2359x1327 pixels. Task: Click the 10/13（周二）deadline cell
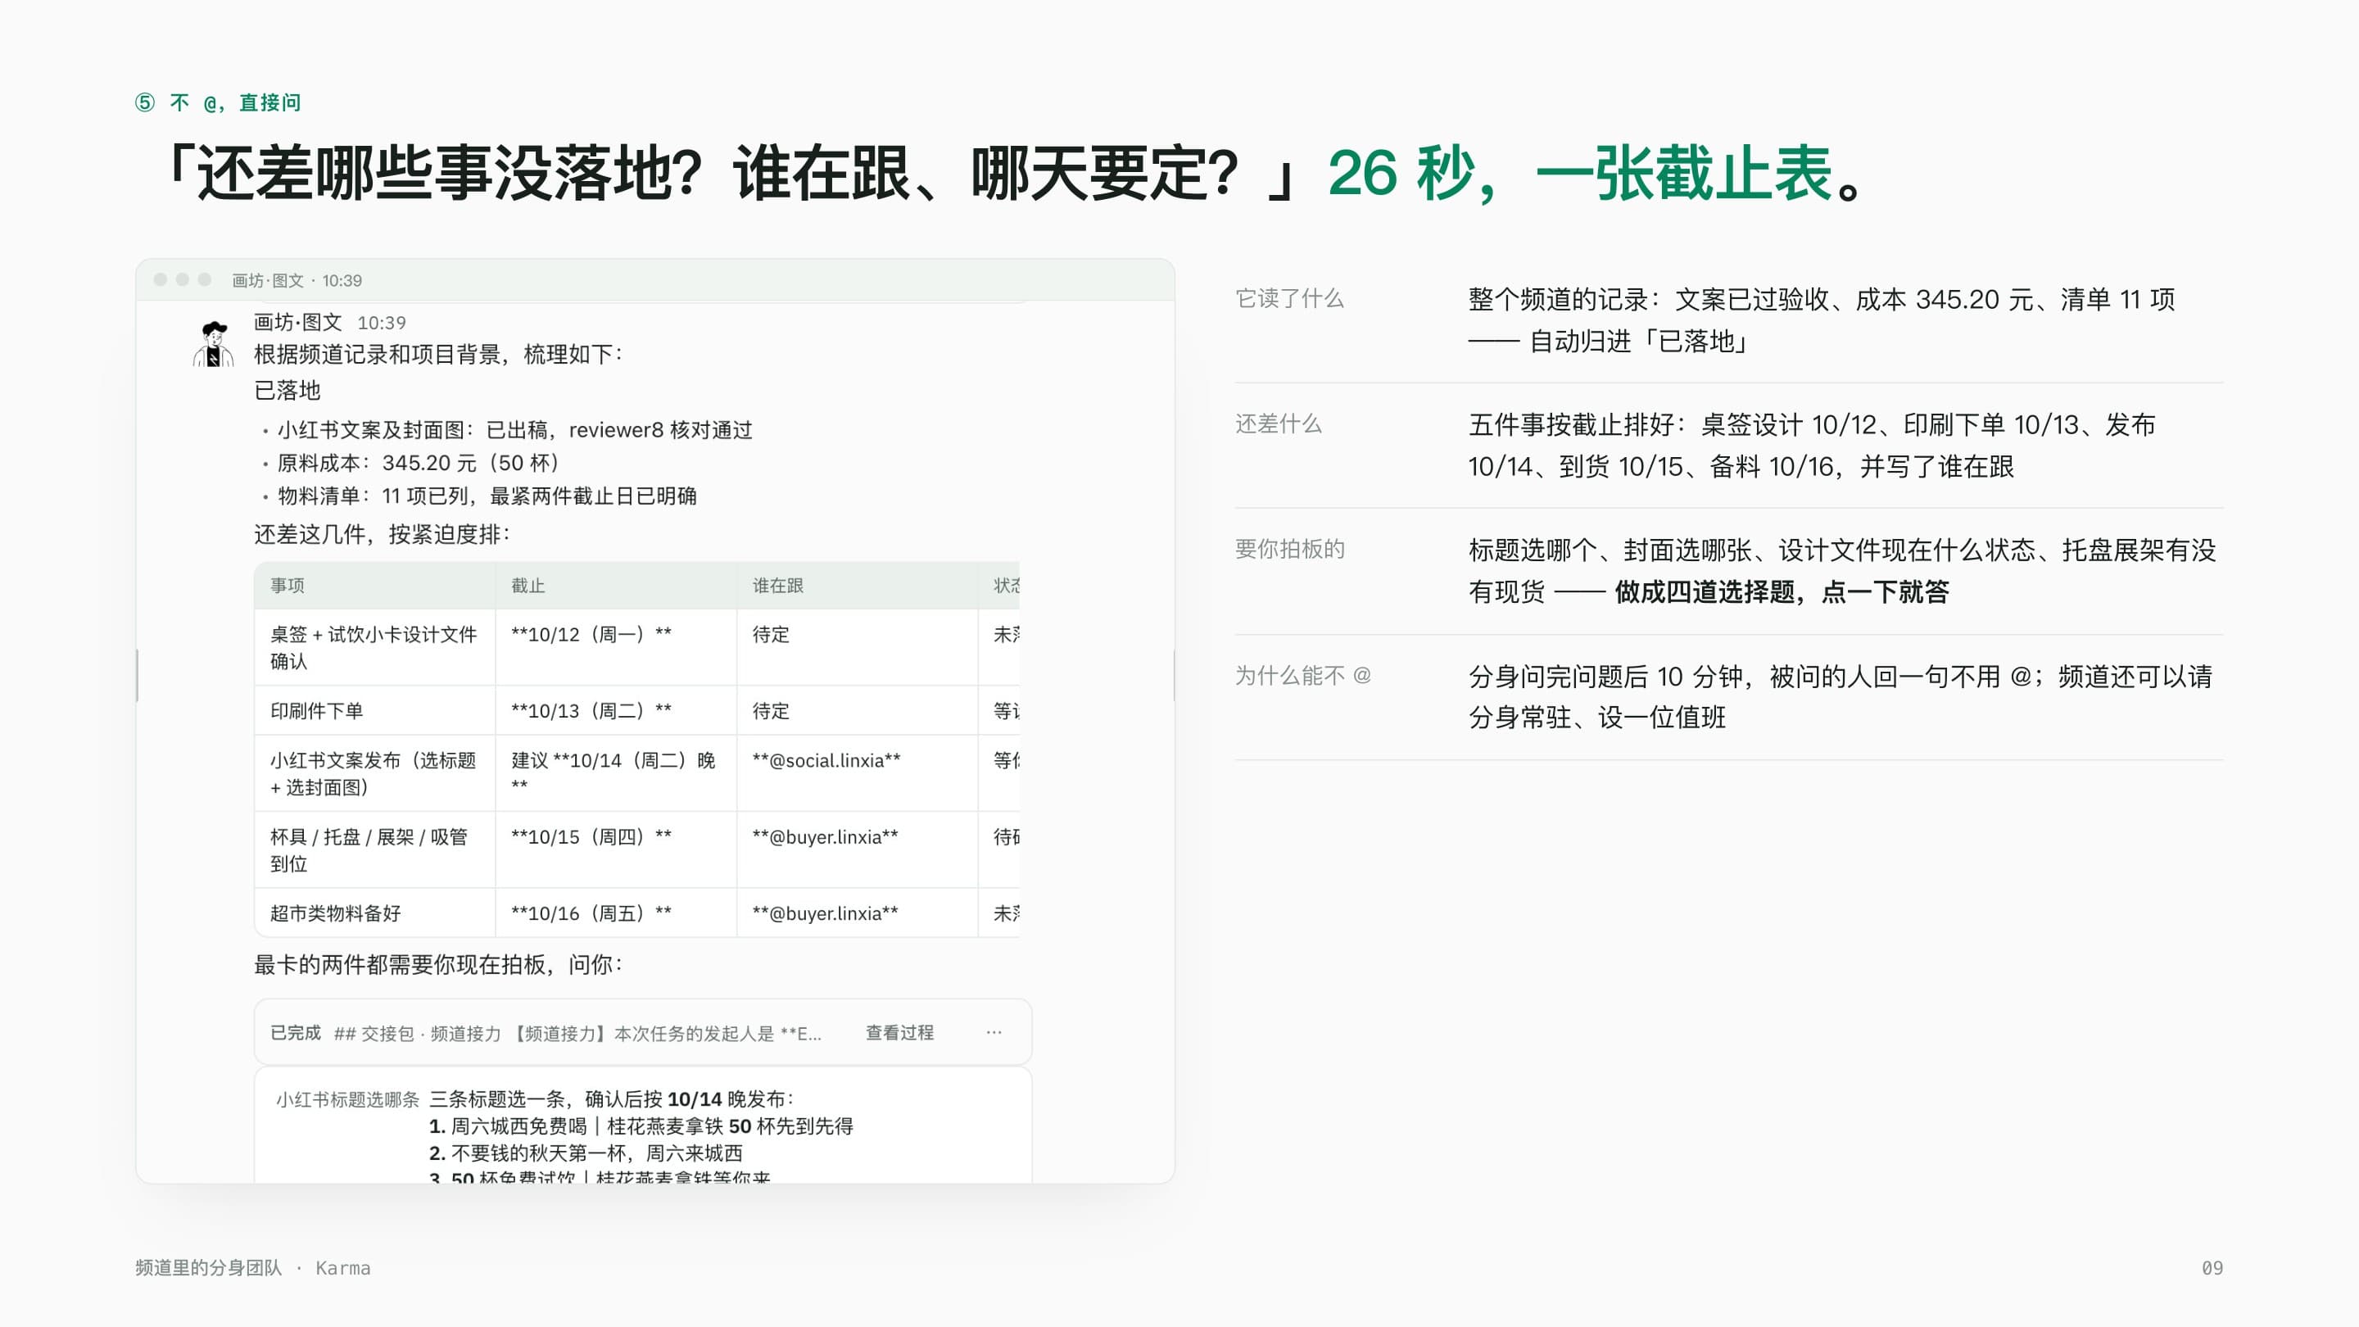tap(615, 711)
